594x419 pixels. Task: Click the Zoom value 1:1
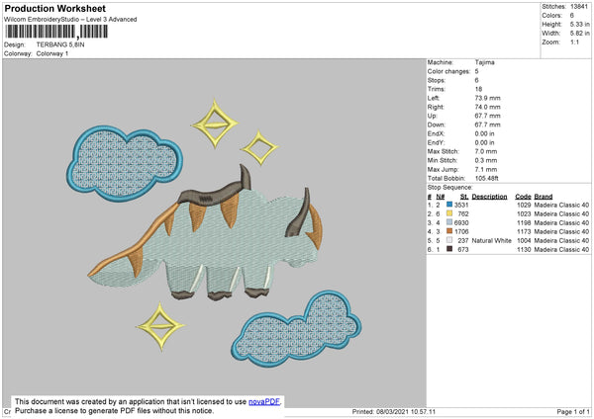(x=574, y=42)
